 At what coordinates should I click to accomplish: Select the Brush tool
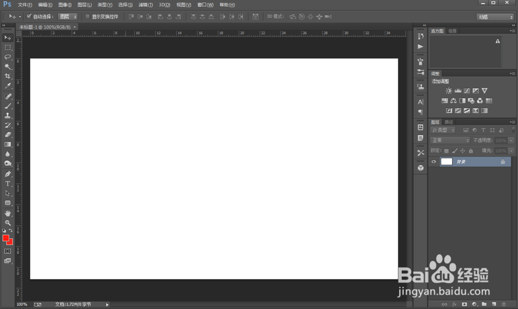pyautogui.click(x=8, y=106)
